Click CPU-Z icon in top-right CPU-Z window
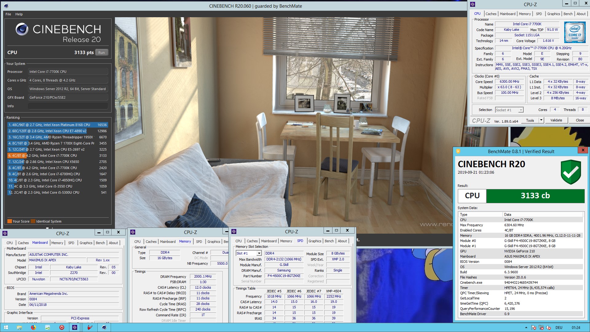 pos(473,4)
